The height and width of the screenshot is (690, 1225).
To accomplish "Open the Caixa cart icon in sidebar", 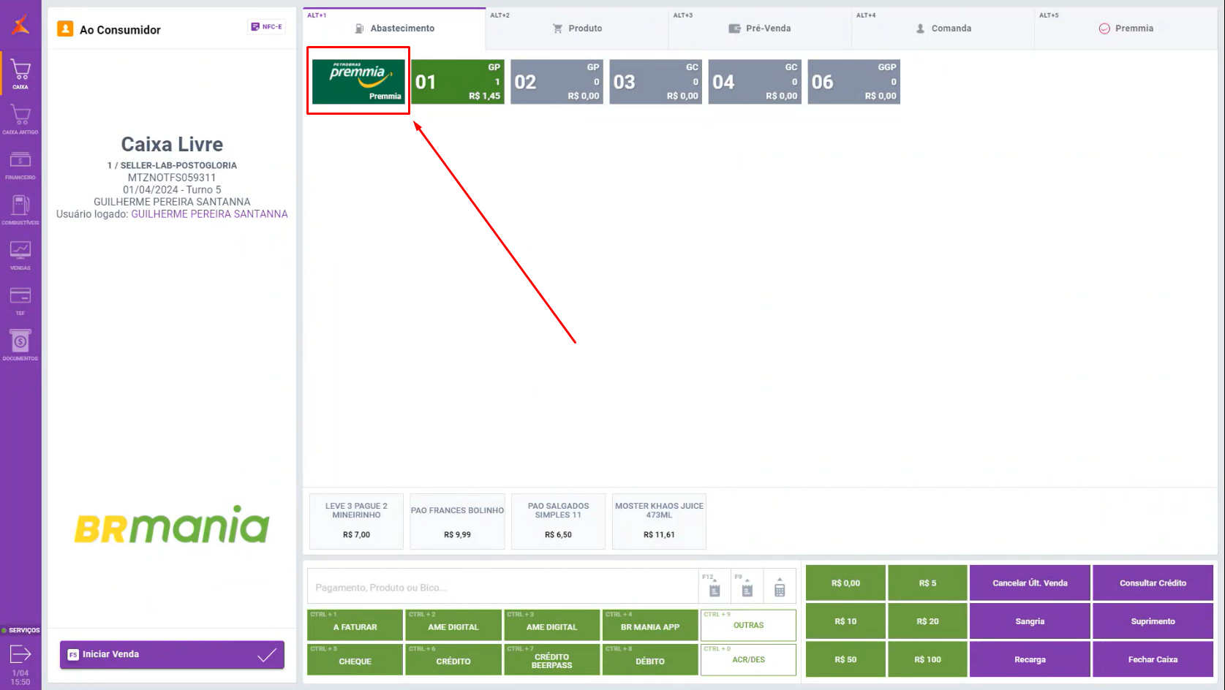I will click(x=20, y=74).
